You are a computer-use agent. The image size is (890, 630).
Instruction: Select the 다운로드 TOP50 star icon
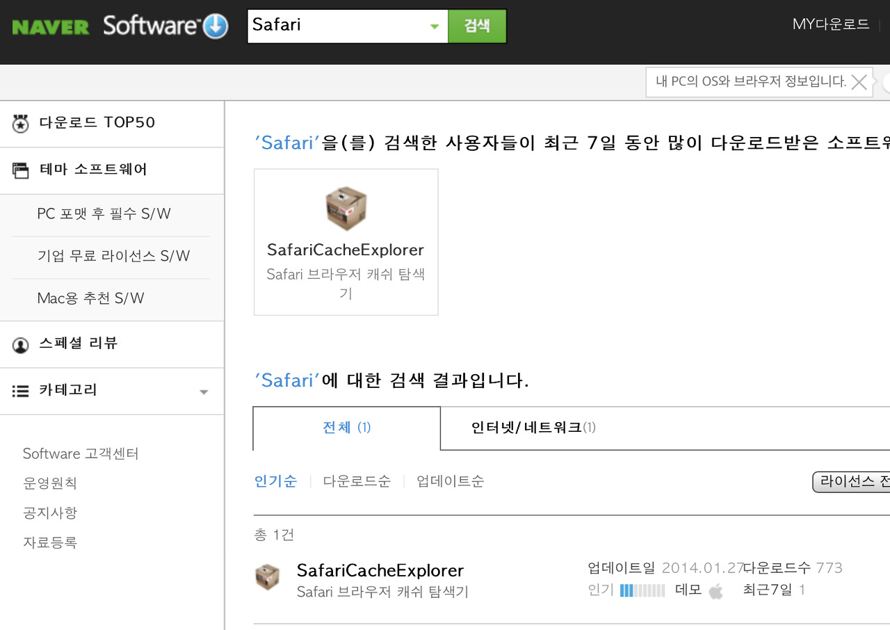click(x=21, y=124)
